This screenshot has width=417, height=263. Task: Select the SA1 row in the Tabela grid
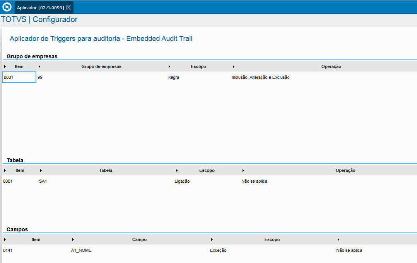click(x=43, y=181)
